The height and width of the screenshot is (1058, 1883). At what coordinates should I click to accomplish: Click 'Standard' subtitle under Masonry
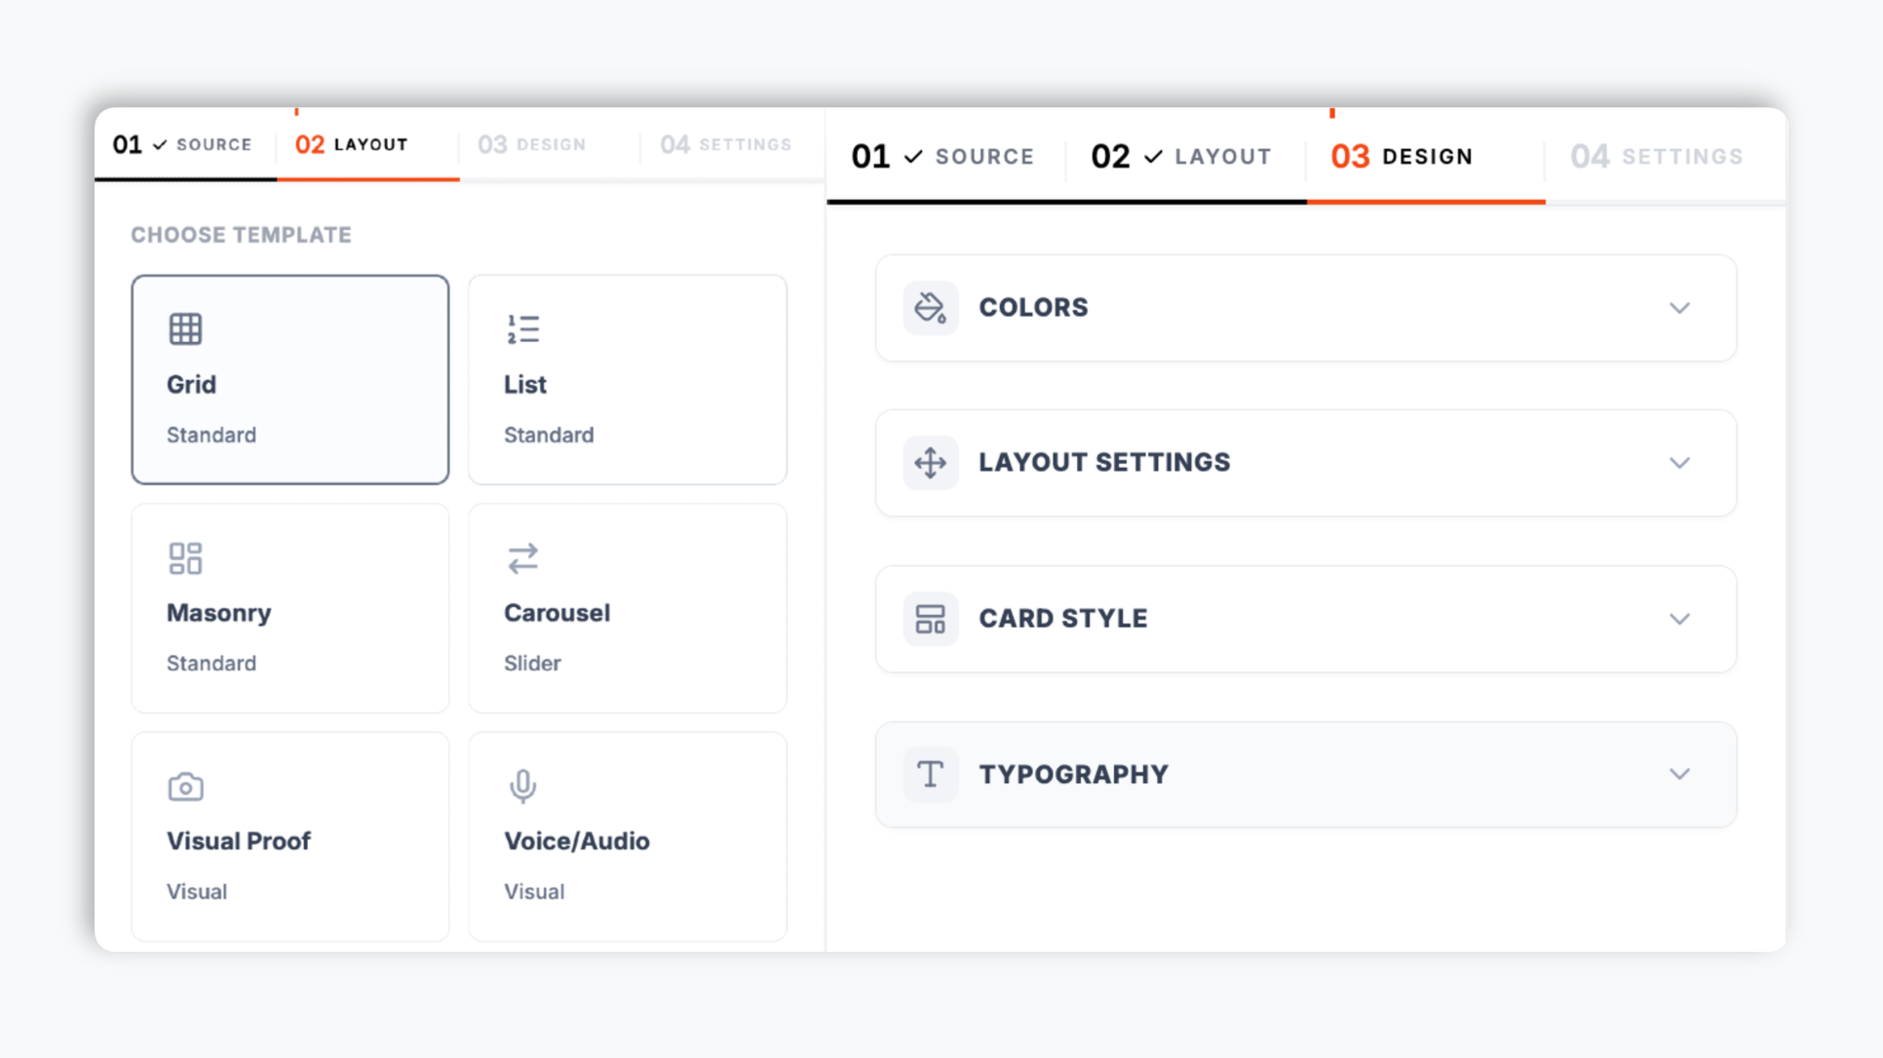[211, 663]
